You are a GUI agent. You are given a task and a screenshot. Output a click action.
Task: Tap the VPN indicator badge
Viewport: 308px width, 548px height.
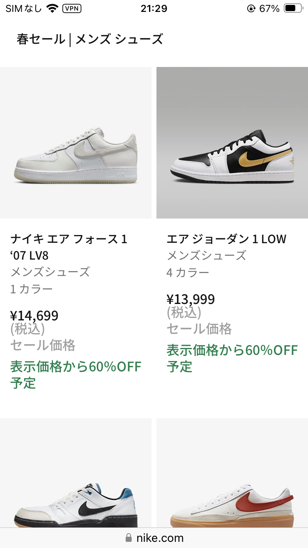[72, 8]
